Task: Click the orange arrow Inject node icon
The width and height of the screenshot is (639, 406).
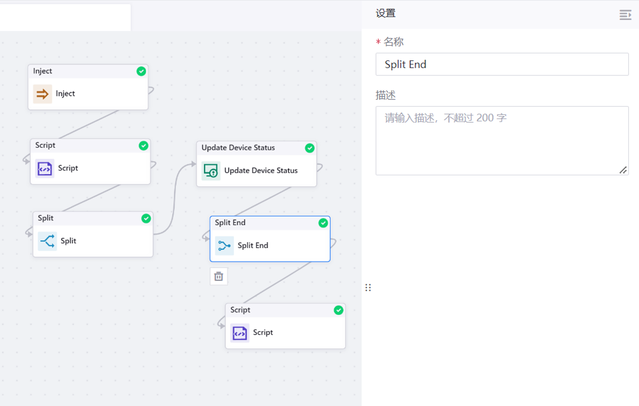Action: point(42,94)
